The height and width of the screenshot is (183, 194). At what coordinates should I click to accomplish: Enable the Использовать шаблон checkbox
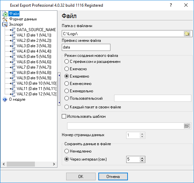tap(64, 116)
